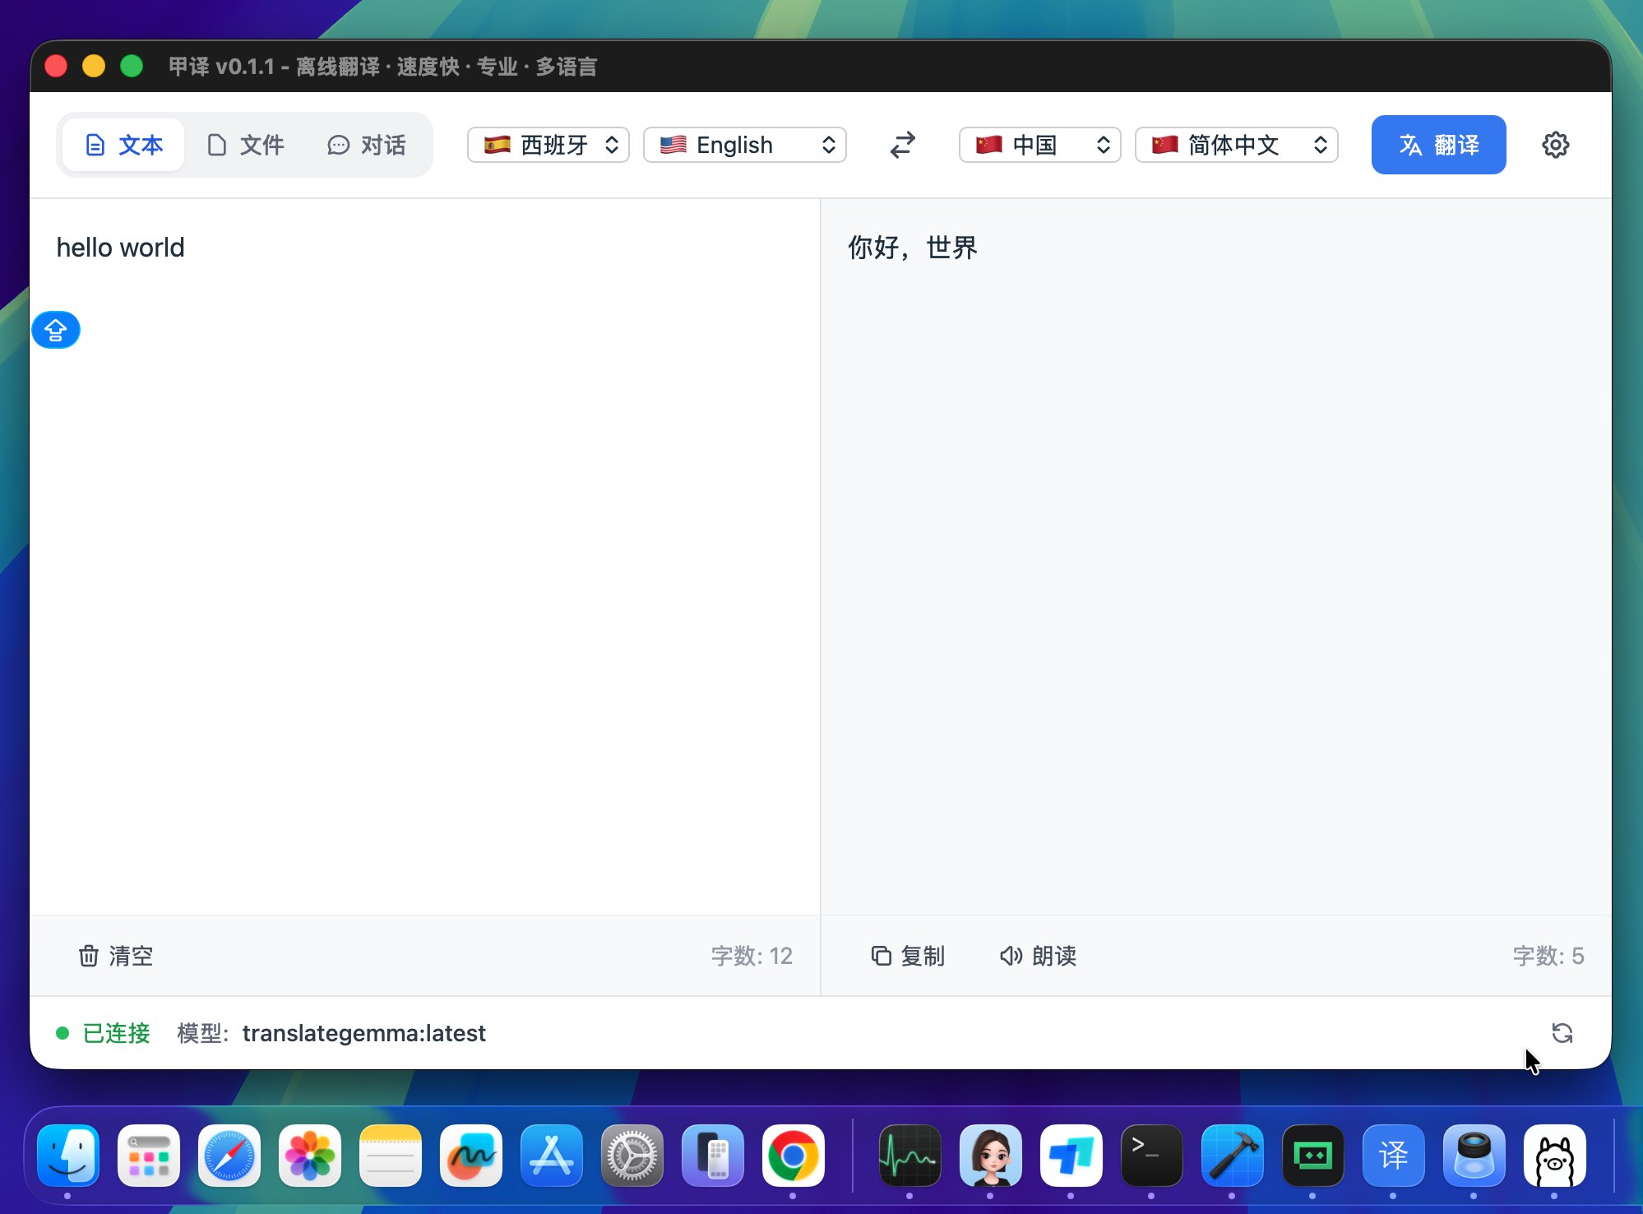
Task: Copy the translation with the copy icon
Action: [881, 956]
